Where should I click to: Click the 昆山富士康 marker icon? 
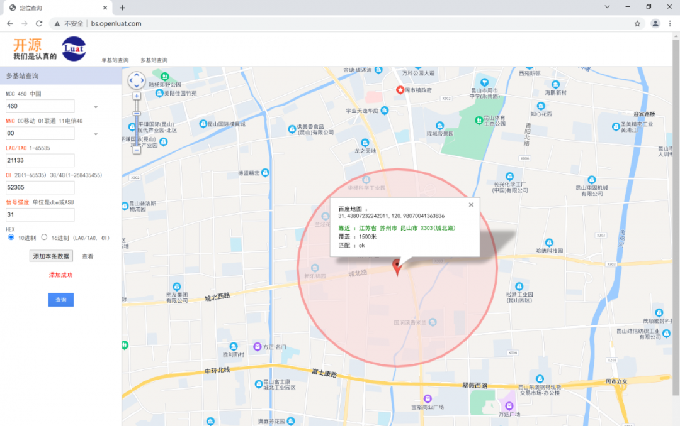pos(259,383)
